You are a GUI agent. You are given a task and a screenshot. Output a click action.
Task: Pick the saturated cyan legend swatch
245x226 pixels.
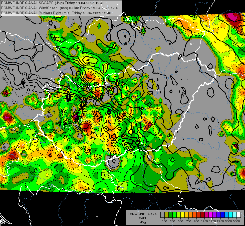point(231,215)
